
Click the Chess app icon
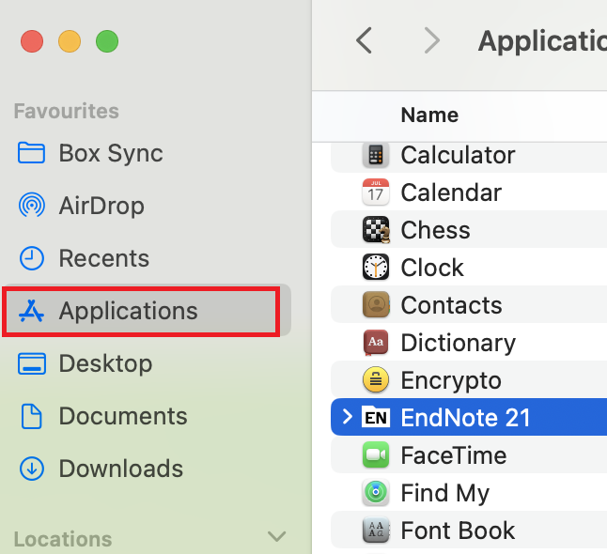click(x=376, y=230)
